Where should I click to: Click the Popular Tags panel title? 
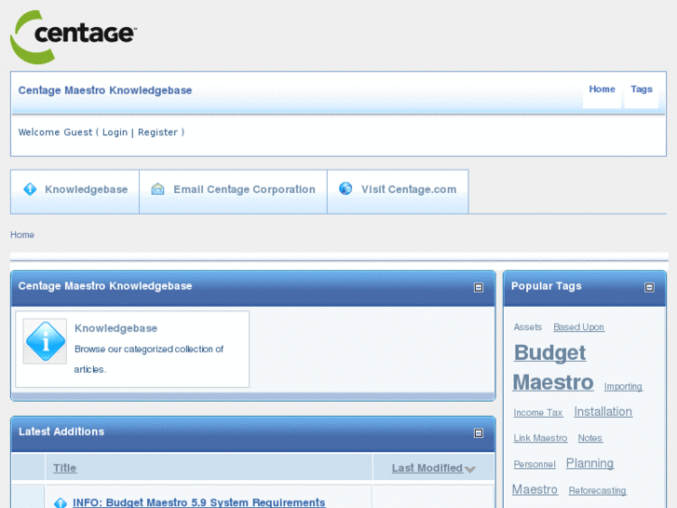547,286
